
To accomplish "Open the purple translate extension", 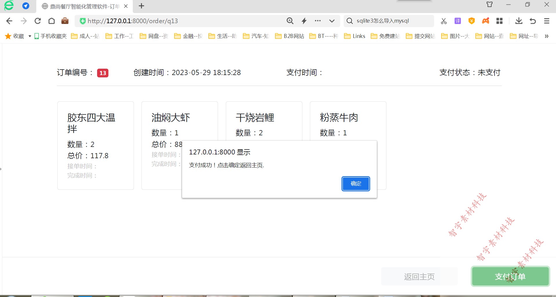I will (x=458, y=21).
